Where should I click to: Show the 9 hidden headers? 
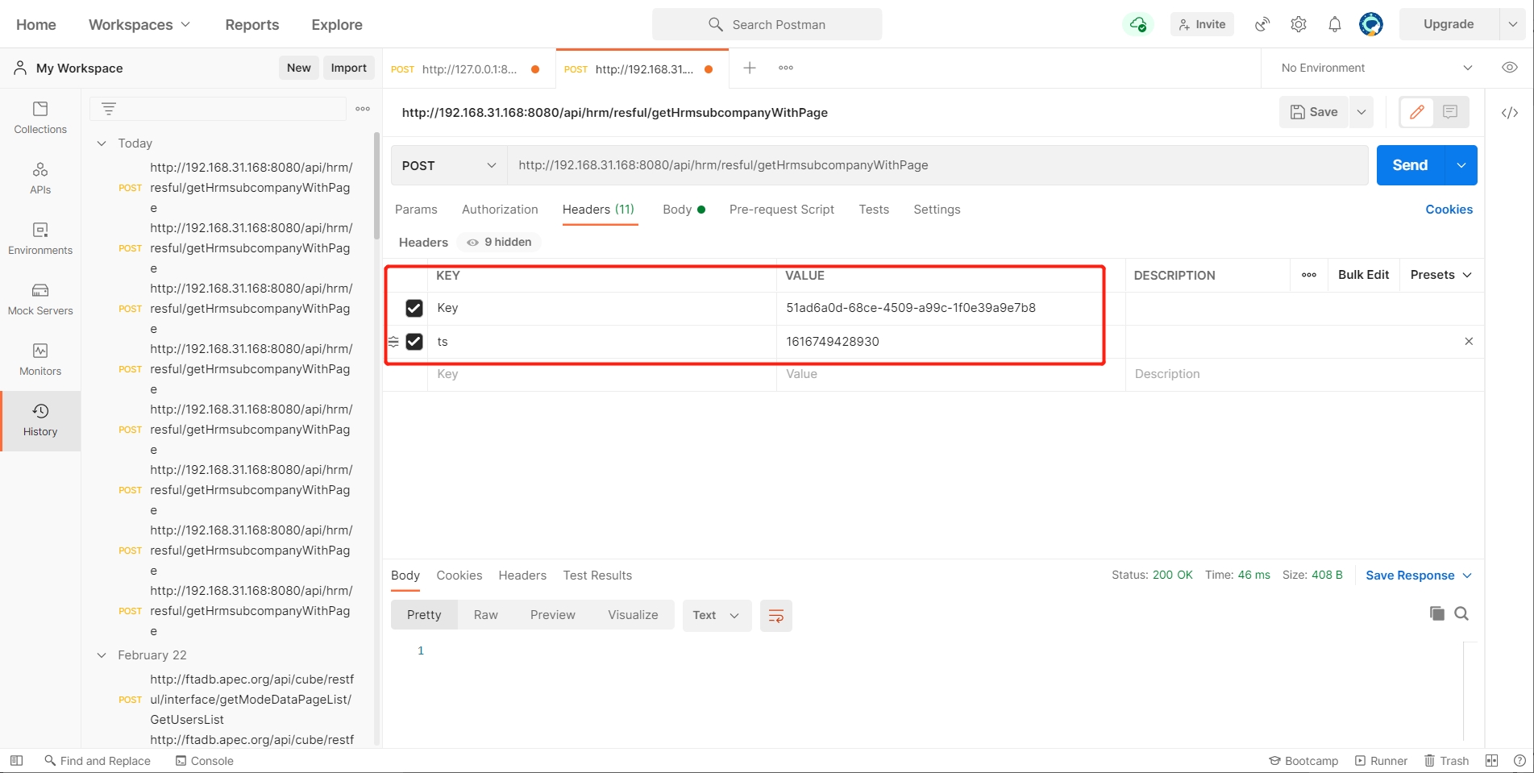coord(500,242)
